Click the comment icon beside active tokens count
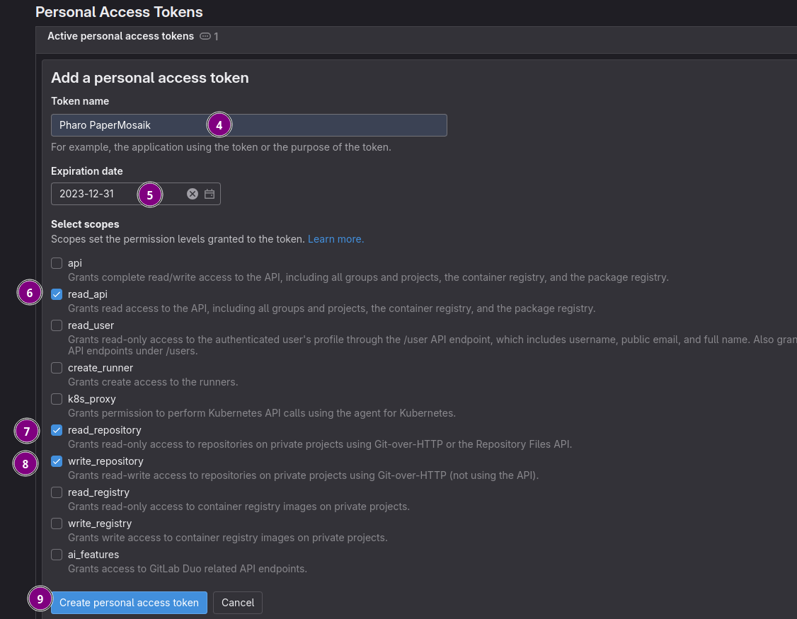 tap(205, 36)
